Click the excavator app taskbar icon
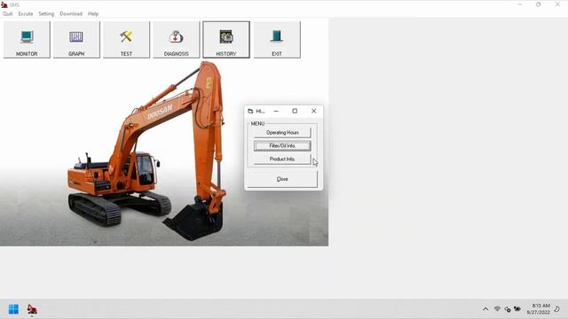The image size is (568, 319). 32,309
